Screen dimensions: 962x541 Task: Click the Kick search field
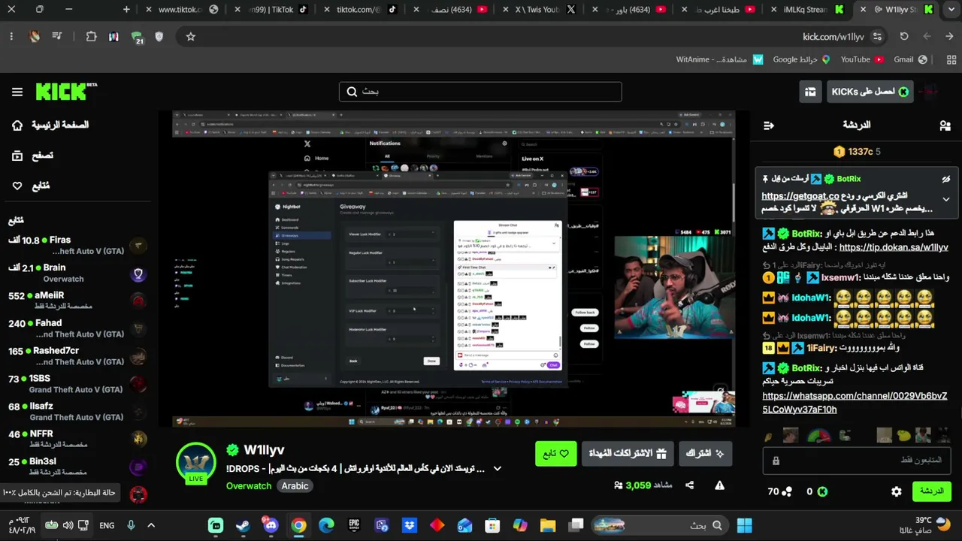coord(480,92)
